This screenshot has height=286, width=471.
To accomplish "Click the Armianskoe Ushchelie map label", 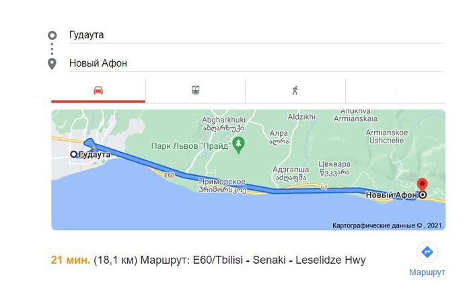I will (386, 137).
